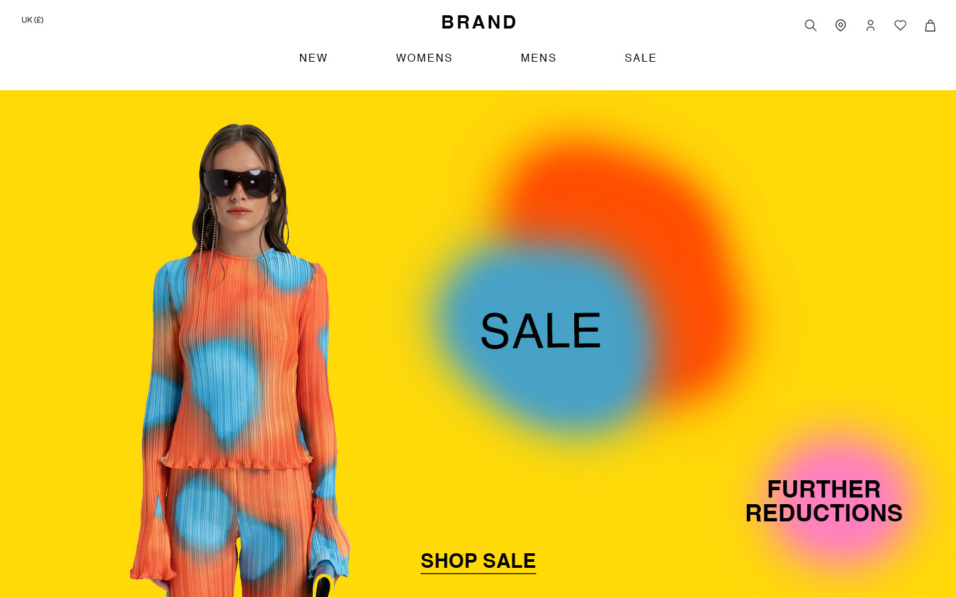Image resolution: width=956 pixels, height=597 pixels.
Task: Go to SALE in the navigation bar
Action: (x=641, y=58)
